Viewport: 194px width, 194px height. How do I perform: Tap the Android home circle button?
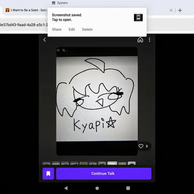pyautogui.click(x=97, y=188)
